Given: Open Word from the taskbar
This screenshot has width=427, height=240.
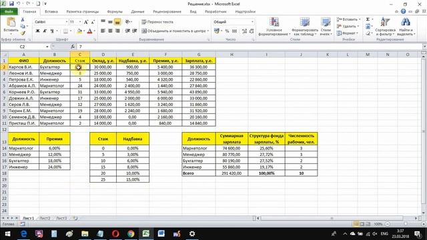Looking at the screenshot, I should point(161,233).
